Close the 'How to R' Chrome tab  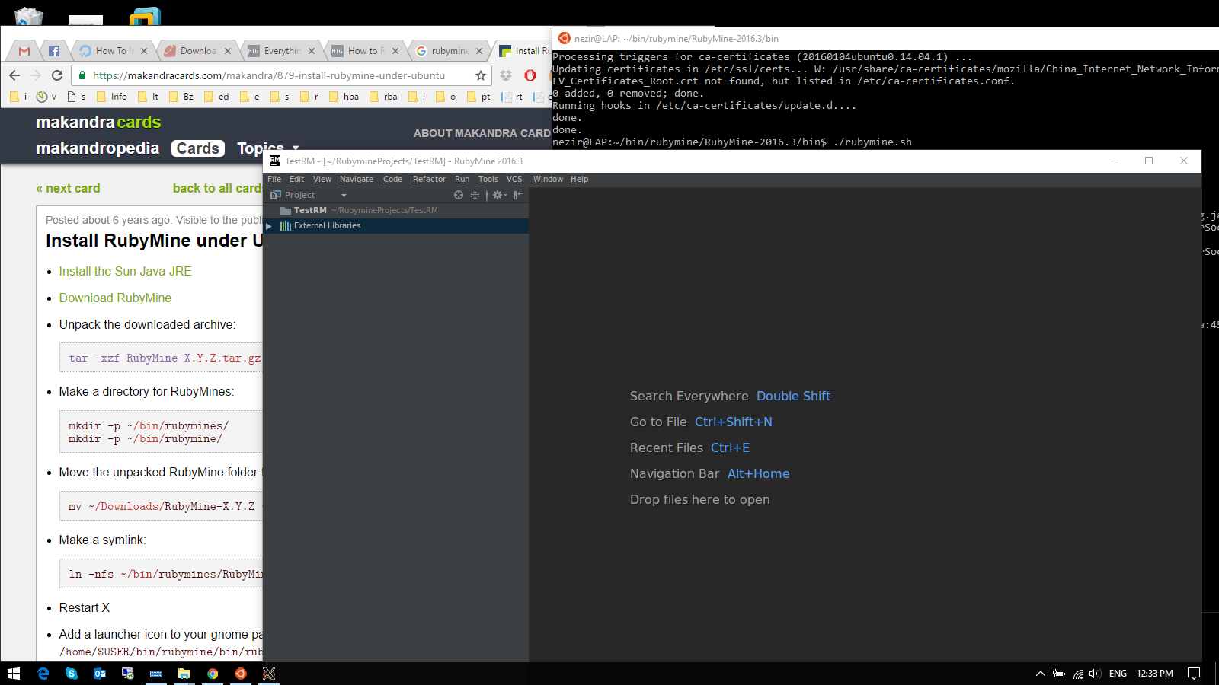[395, 51]
